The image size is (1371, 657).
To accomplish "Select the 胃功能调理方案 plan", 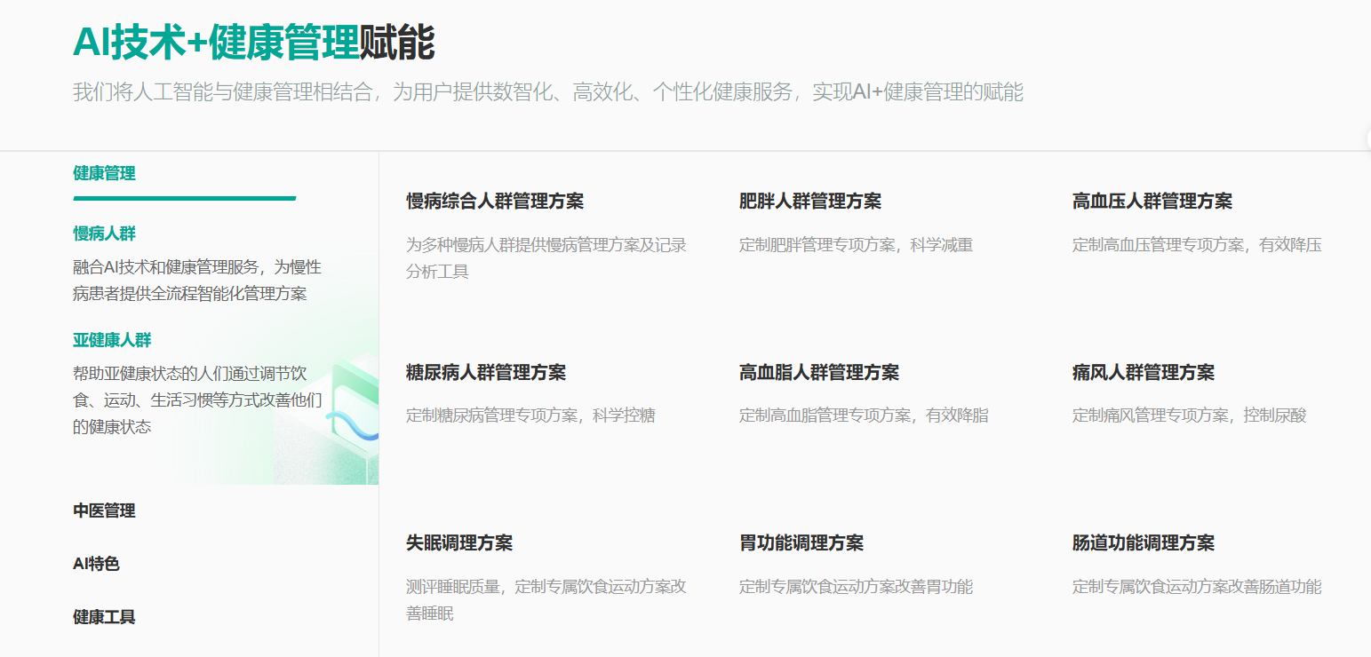I will coord(801,543).
